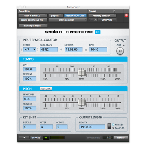Click the speaker preview icon

[24, 138]
